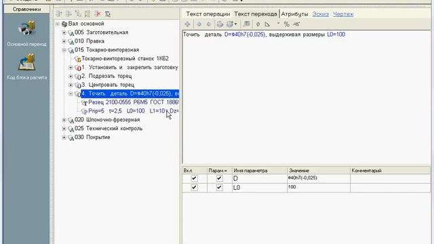The width and height of the screenshot is (434, 244).
Task: Switch to the Текст перехода tab
Action: pos(256,14)
